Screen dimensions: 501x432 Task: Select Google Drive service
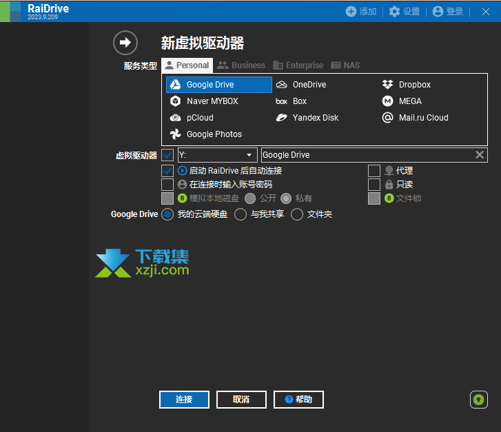pos(219,85)
